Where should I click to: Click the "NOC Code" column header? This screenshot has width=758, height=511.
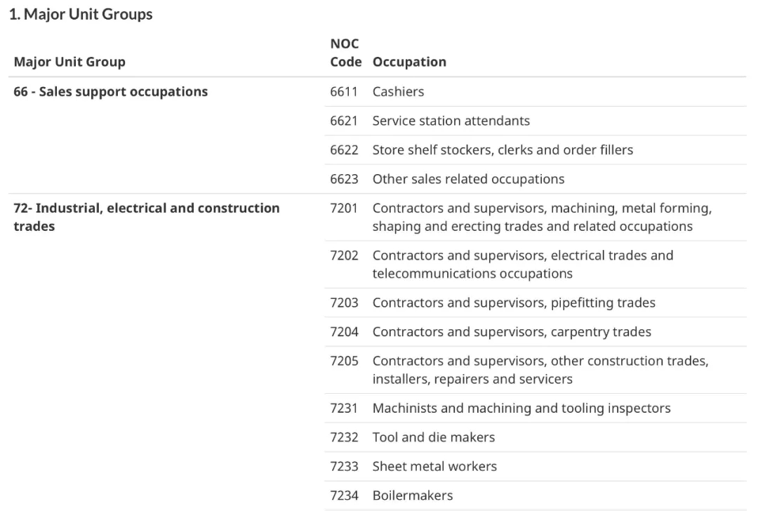[345, 53]
